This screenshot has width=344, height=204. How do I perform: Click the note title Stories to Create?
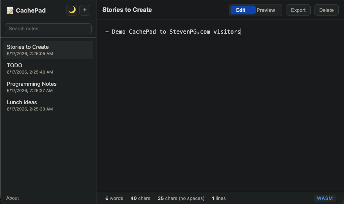point(127,10)
